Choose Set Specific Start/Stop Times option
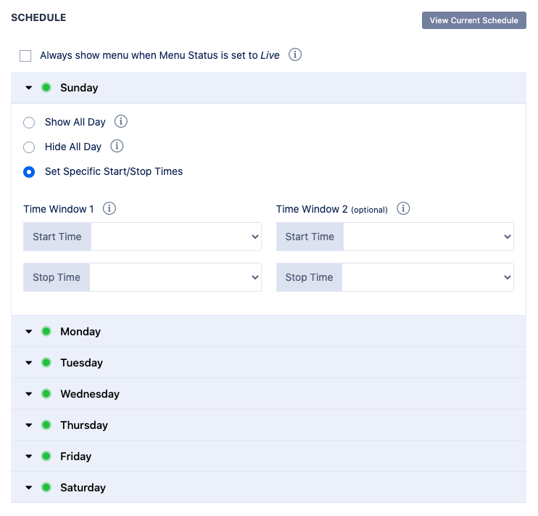The width and height of the screenshot is (538, 516). [29, 172]
